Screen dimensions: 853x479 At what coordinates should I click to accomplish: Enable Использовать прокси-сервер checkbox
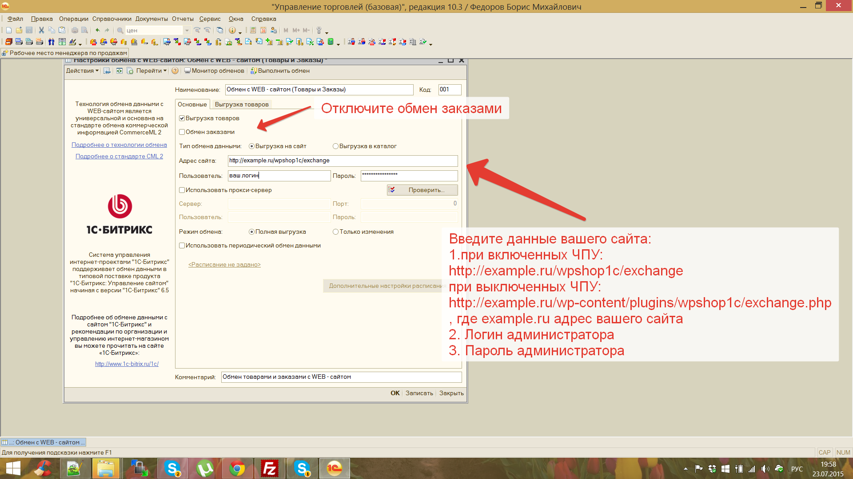(x=182, y=190)
